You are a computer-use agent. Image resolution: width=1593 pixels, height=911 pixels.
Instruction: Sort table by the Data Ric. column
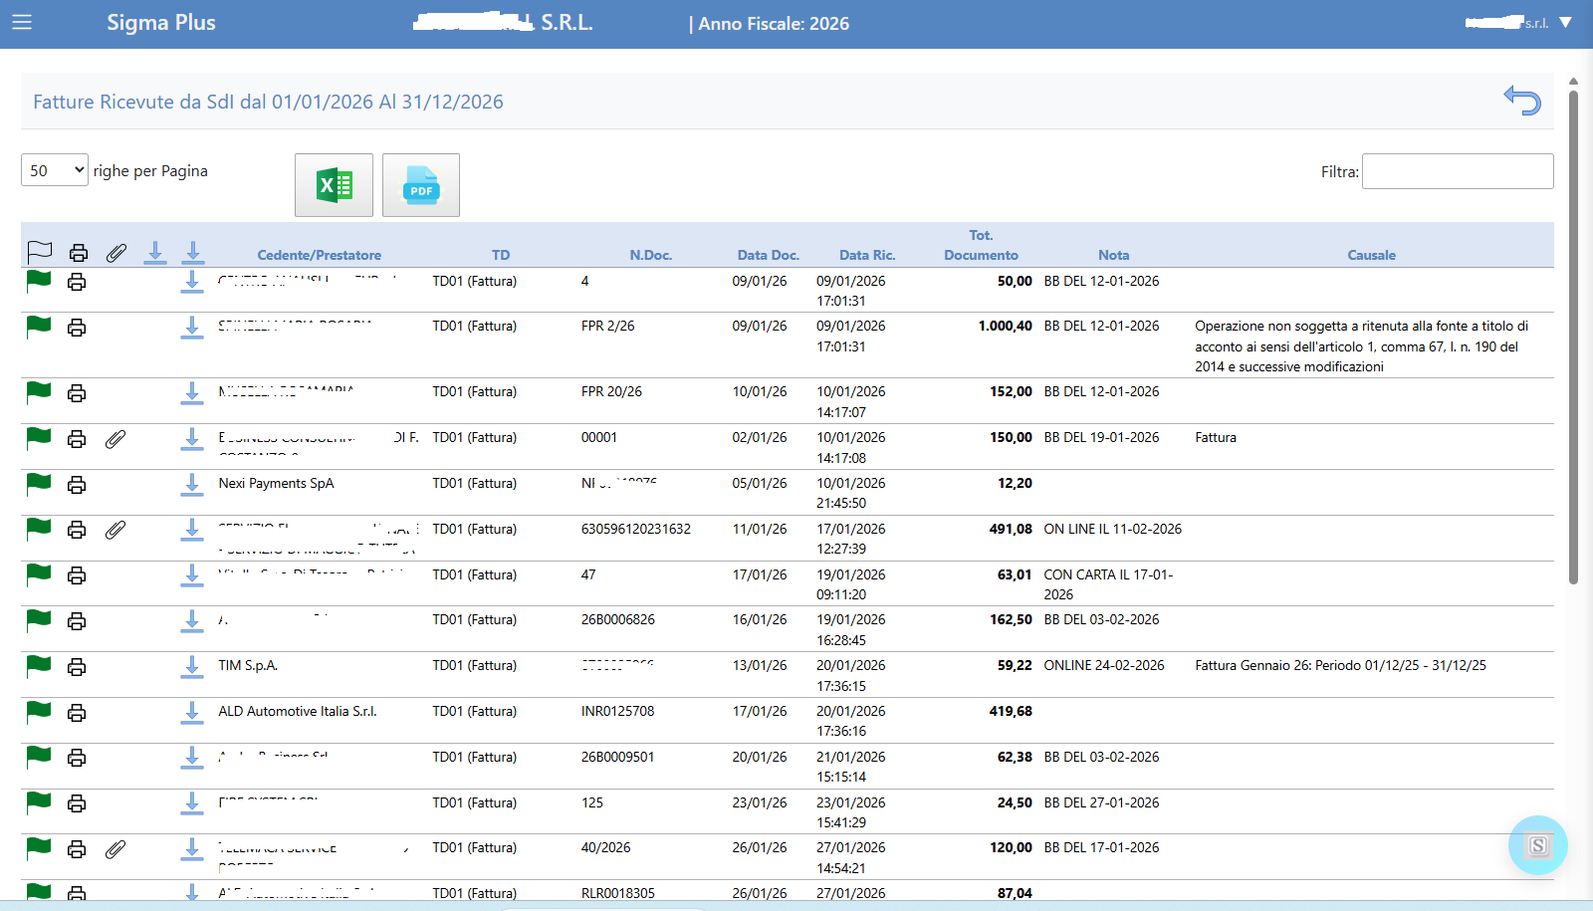tap(866, 255)
